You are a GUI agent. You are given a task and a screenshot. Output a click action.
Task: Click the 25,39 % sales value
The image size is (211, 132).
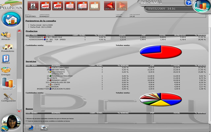pos(202,68)
